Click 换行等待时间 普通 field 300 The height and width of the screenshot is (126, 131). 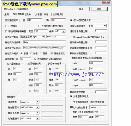tap(59, 79)
